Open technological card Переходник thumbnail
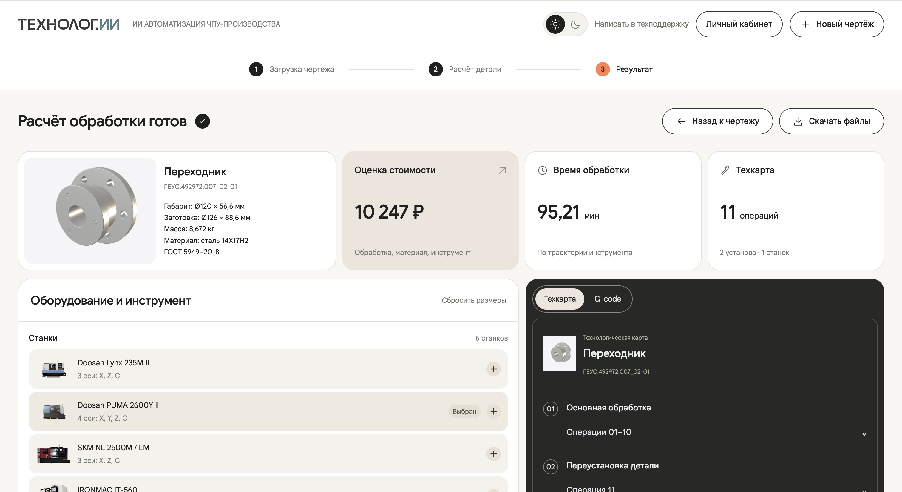 (x=559, y=353)
